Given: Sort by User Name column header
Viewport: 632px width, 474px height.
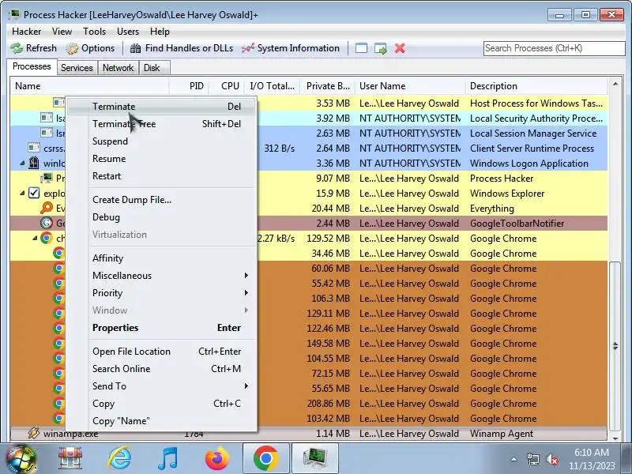Looking at the screenshot, I should (x=410, y=86).
